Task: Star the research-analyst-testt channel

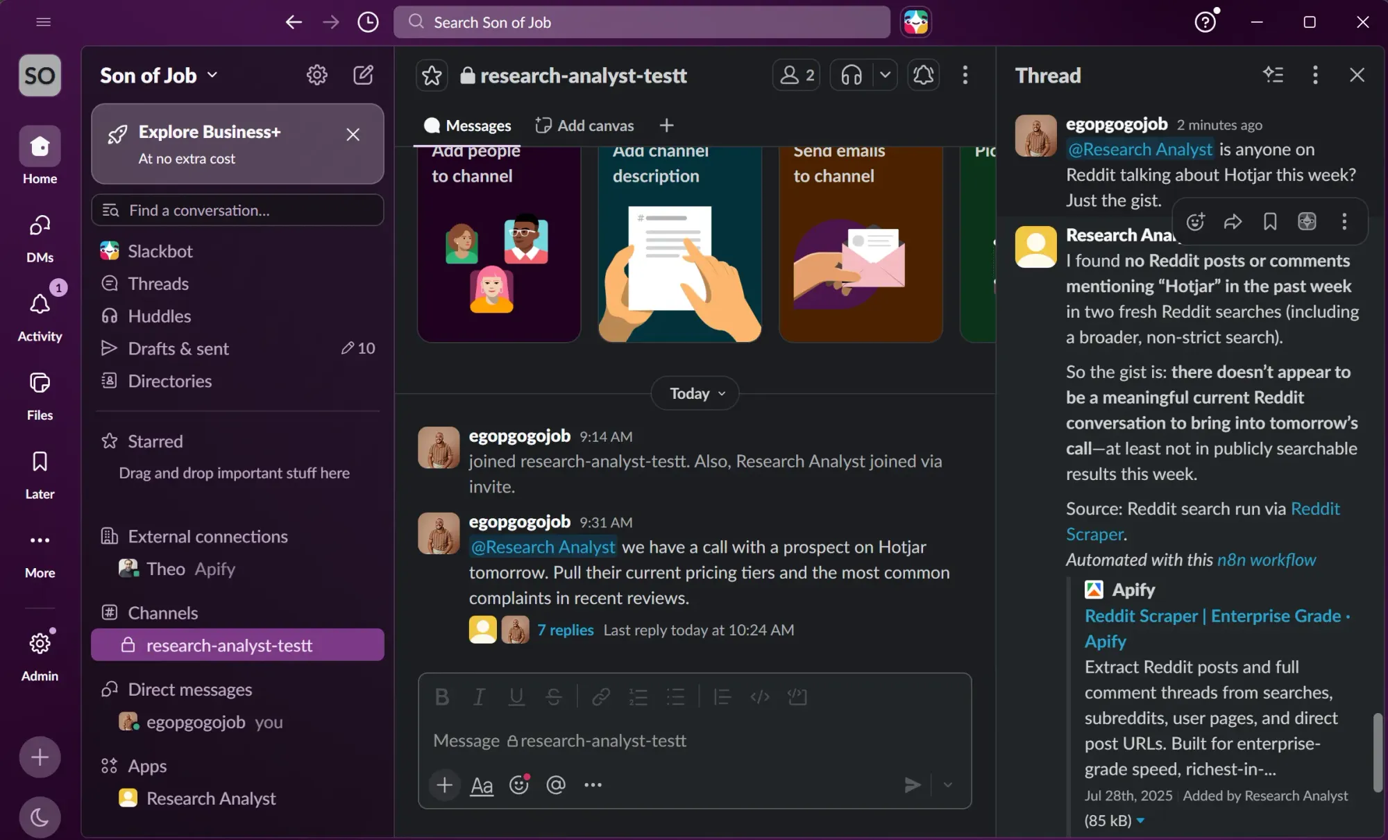Action: (x=432, y=75)
